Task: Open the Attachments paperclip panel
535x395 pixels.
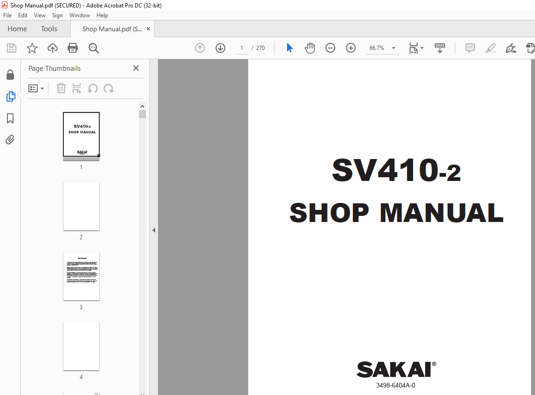Action: click(10, 139)
